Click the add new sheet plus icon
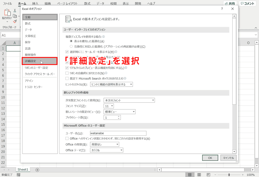This screenshot has height=177, width=259. point(37,170)
